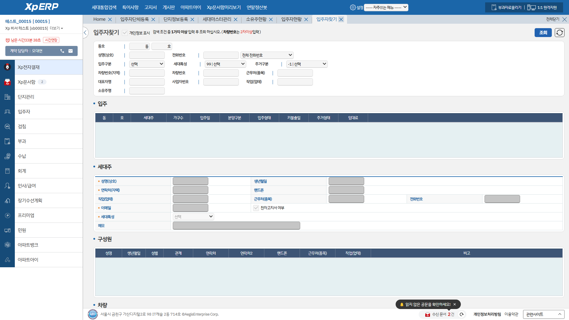Toggle 개인정보 표시 checkbox
Screen dimensions: 569x320
pos(125,33)
